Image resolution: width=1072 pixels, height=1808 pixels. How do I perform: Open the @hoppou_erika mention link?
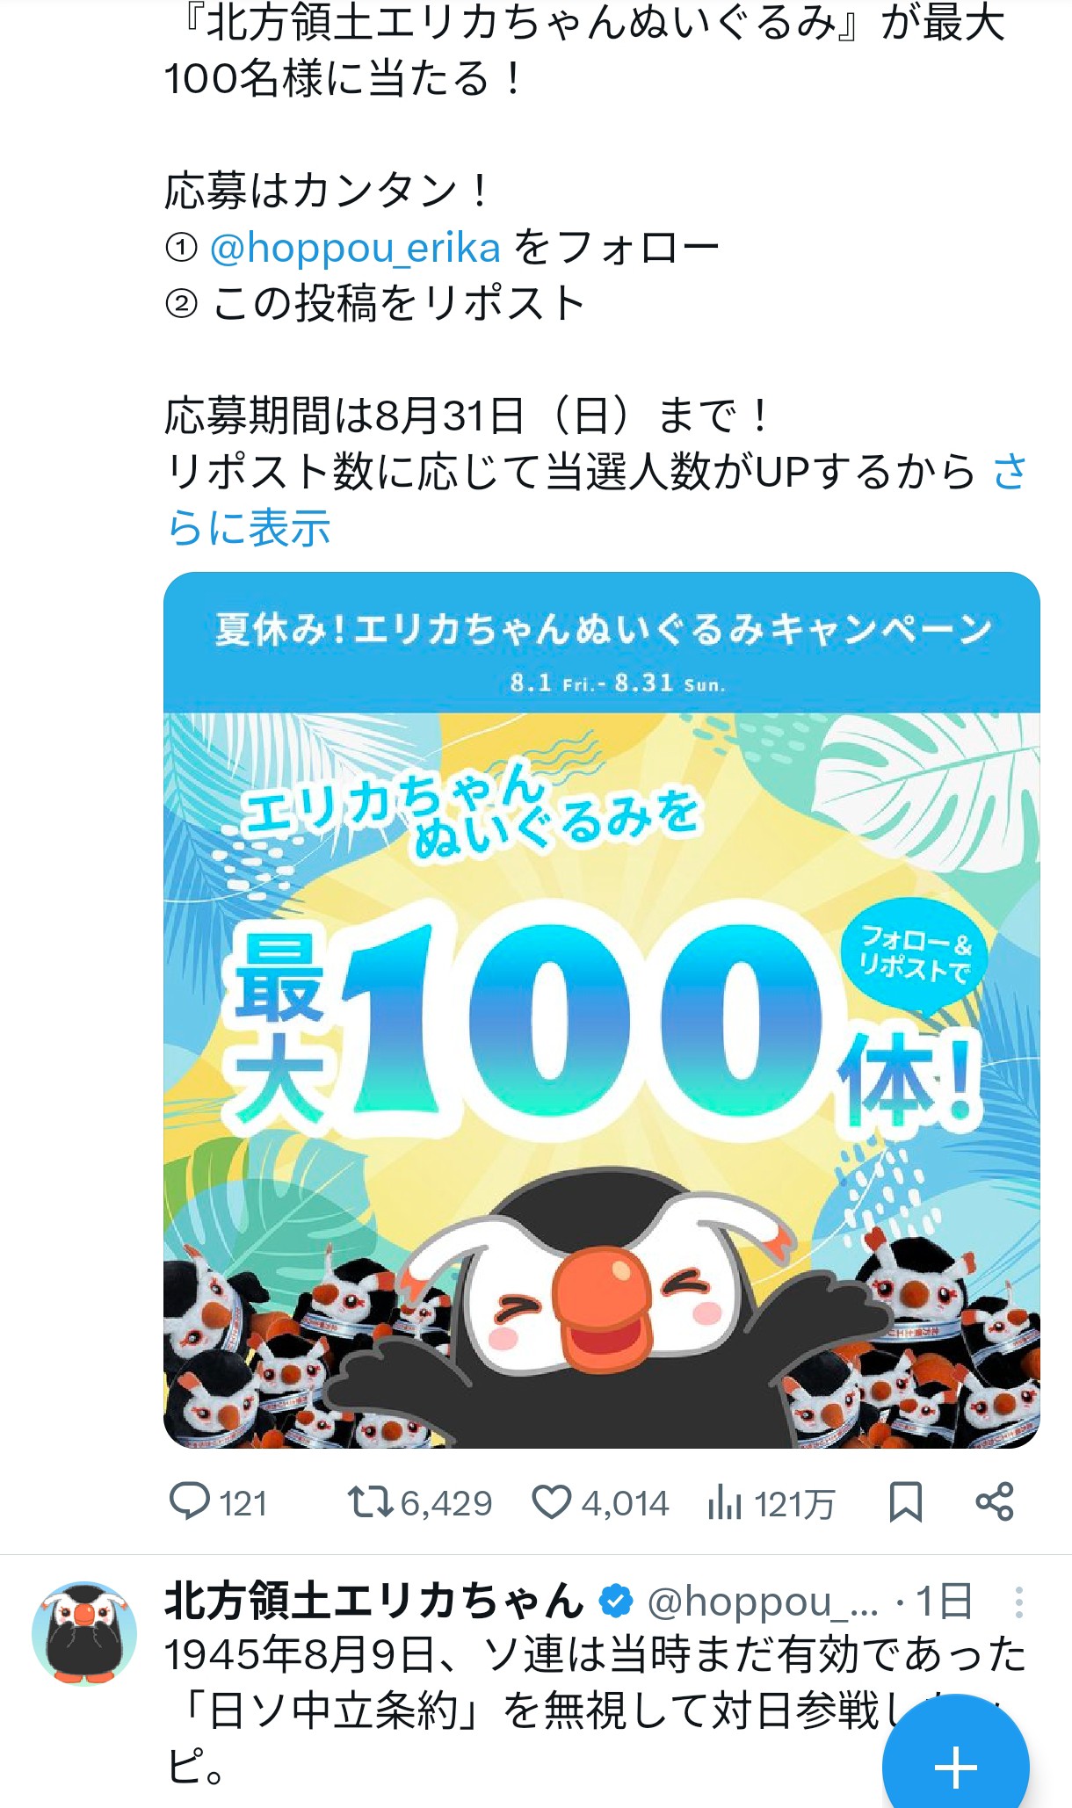pos(355,248)
